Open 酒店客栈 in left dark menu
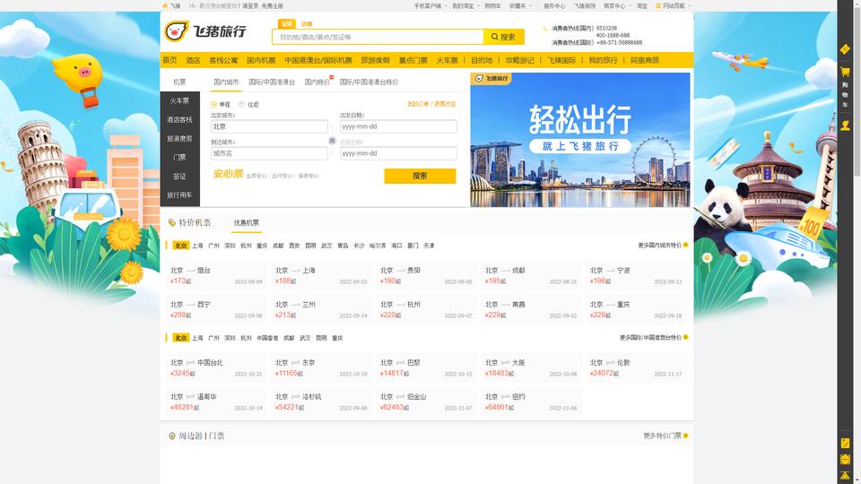 tap(179, 119)
